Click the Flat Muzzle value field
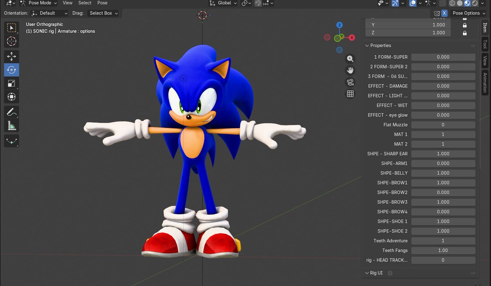The image size is (491, 286). (x=443, y=125)
